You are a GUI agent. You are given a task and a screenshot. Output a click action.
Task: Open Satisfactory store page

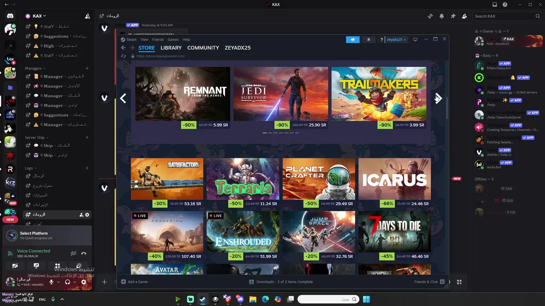pyautogui.click(x=167, y=179)
